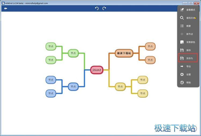Image resolution: width=201 pixels, height=136 pixels.
Task: Select the central jisuxz node
Action: pos(97,70)
